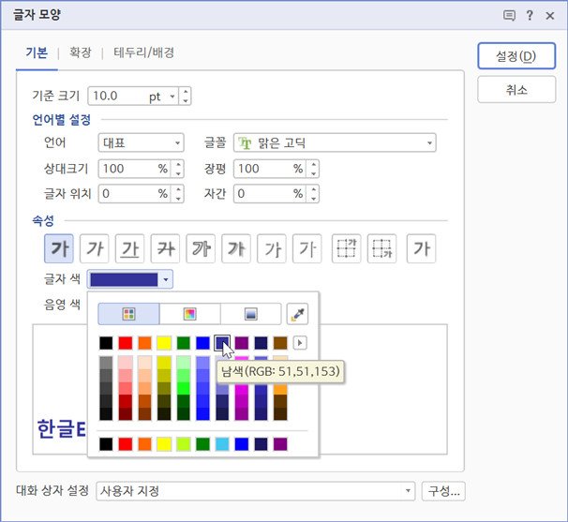
Task: Apply strikethrough text attribute
Action: pyautogui.click(x=165, y=248)
